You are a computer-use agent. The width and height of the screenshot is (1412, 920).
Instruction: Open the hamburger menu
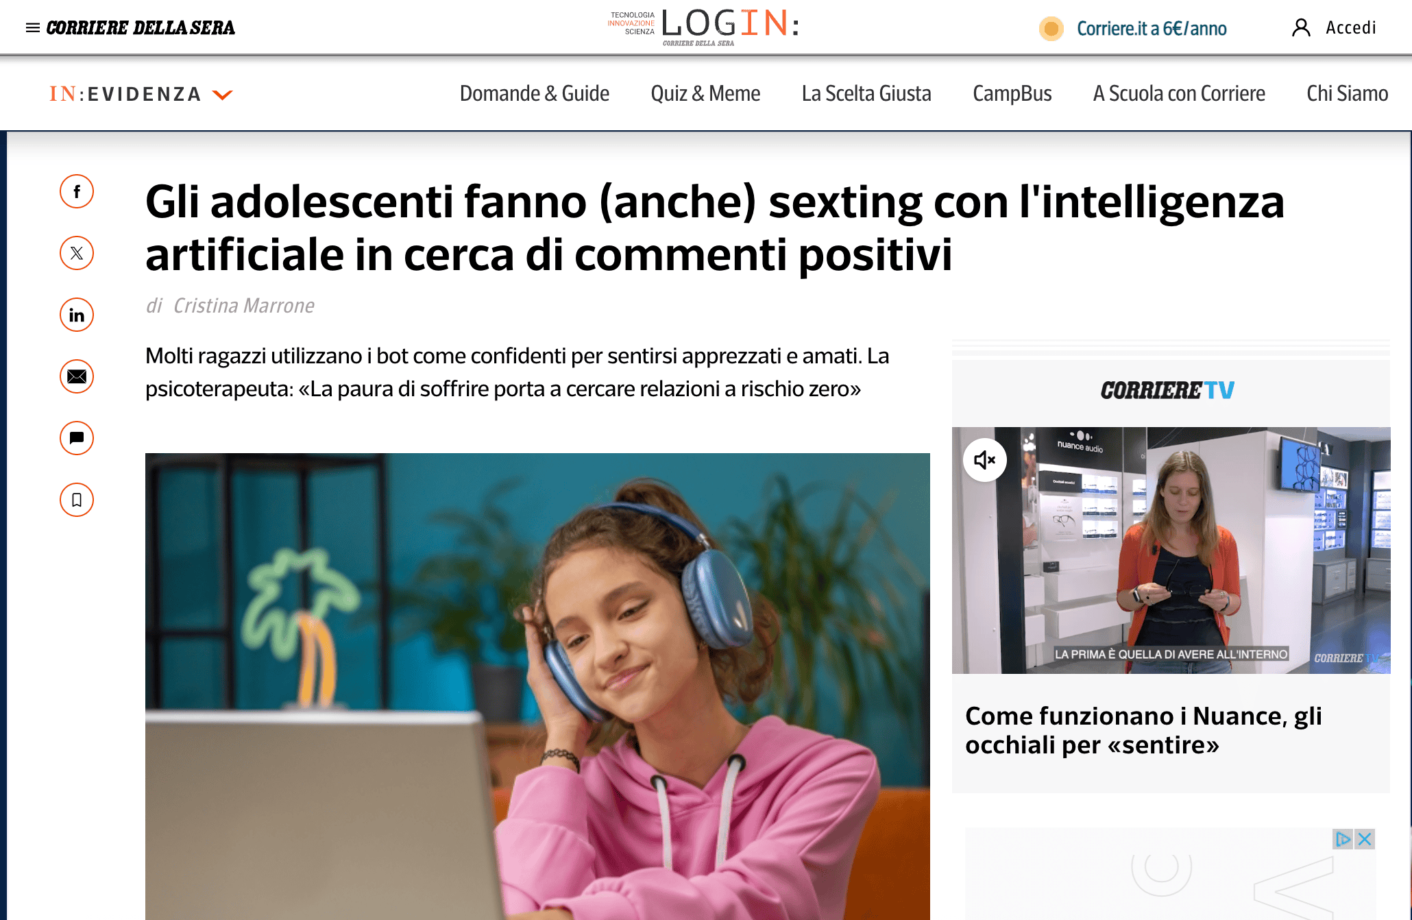tap(32, 28)
